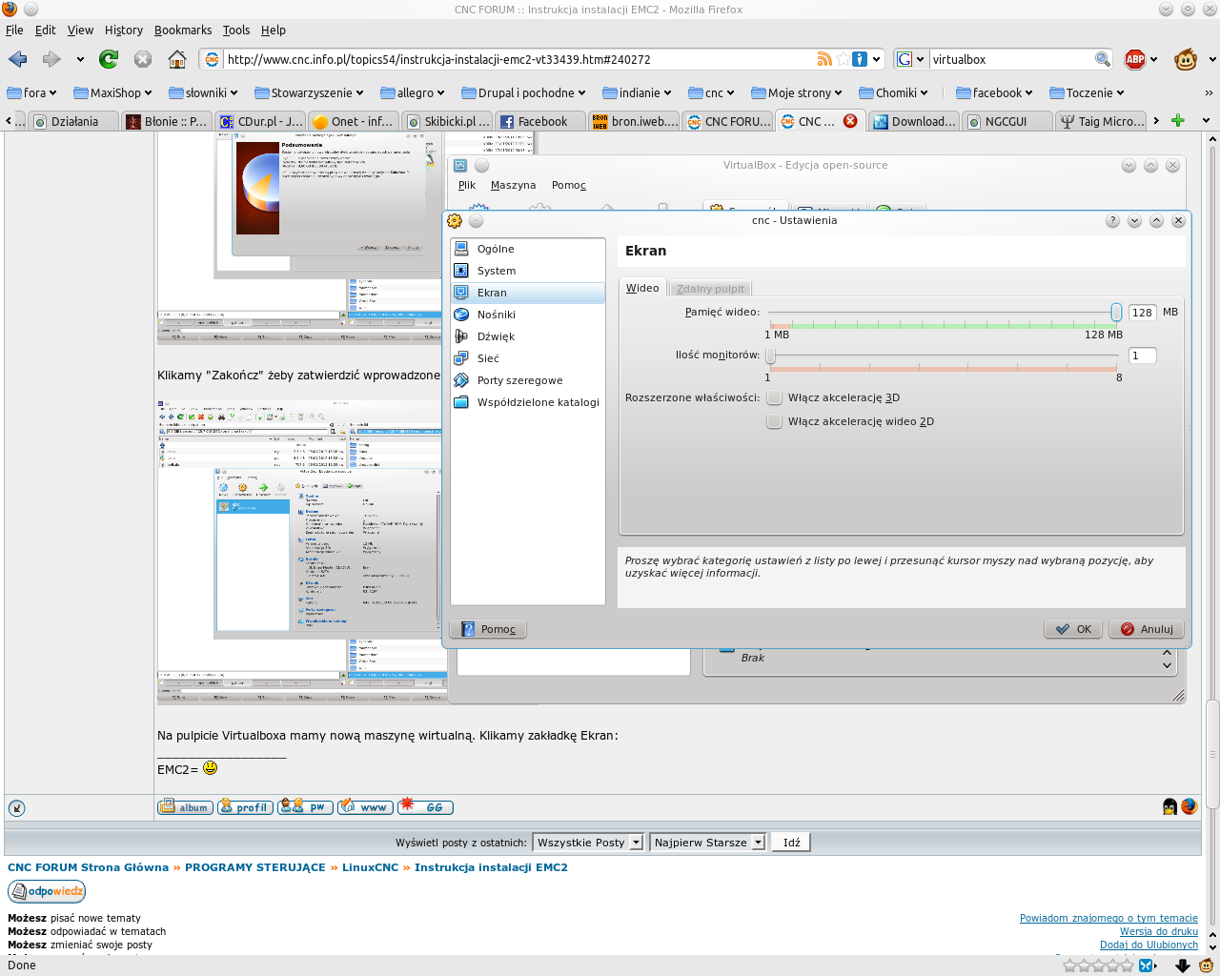Screen dimensions: 1220x976
Task: Open Wszystkie Posty dropdown
Action: pos(587,843)
